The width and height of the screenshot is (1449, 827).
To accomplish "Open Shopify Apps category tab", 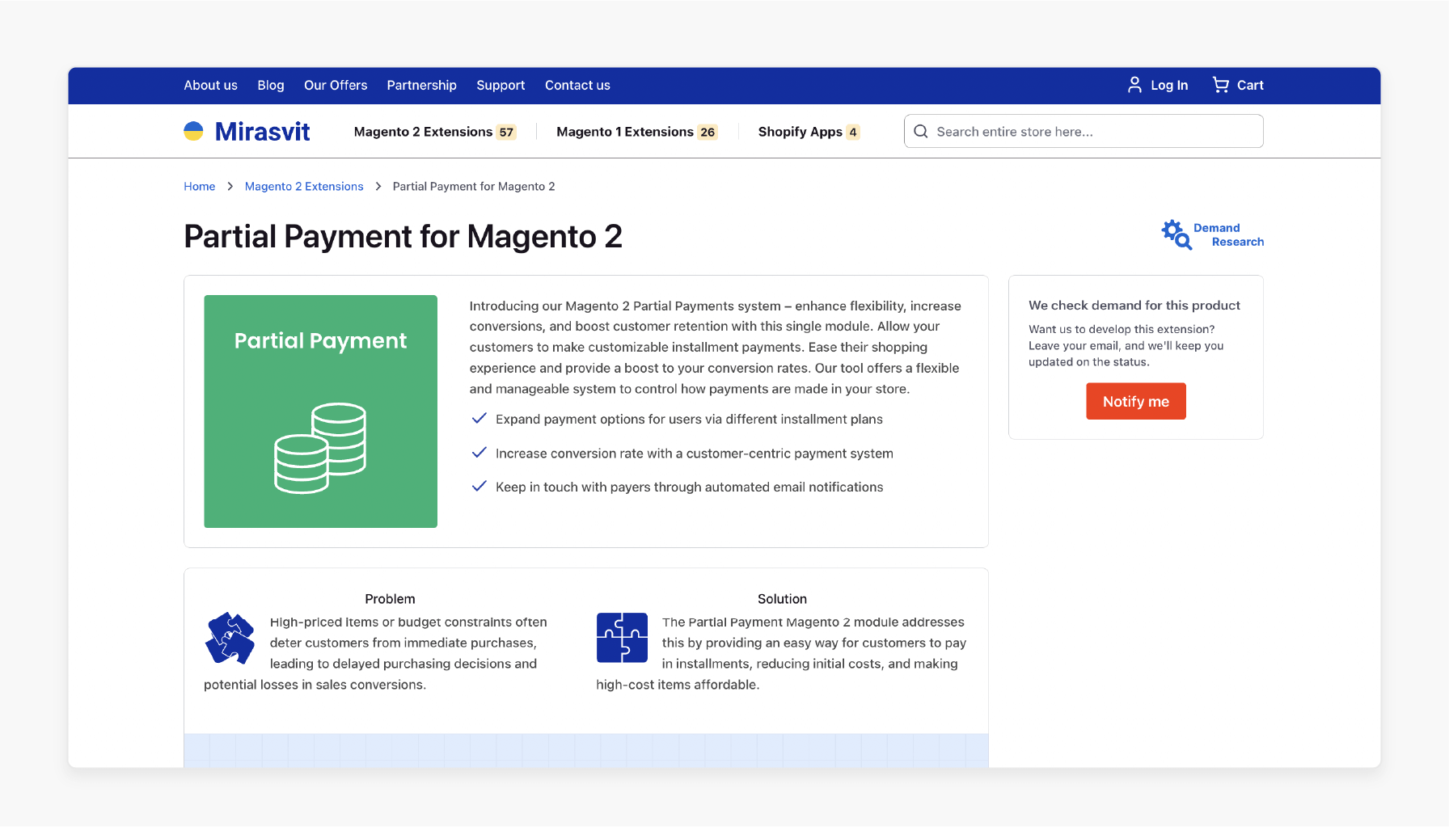I will [x=800, y=132].
